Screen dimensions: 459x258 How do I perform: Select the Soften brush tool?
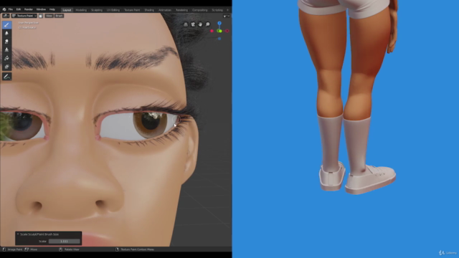click(6, 34)
